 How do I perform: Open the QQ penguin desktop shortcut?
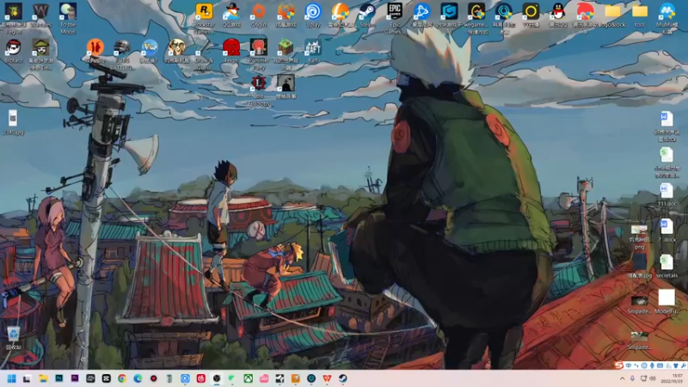point(557,15)
